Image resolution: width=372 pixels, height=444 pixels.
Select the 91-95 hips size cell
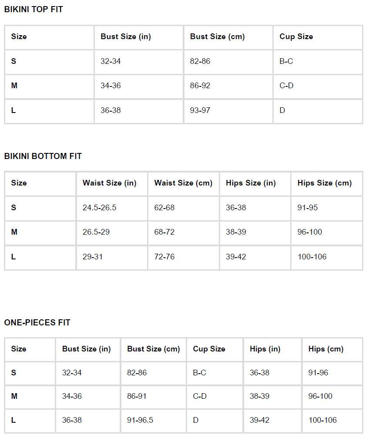[308, 208]
